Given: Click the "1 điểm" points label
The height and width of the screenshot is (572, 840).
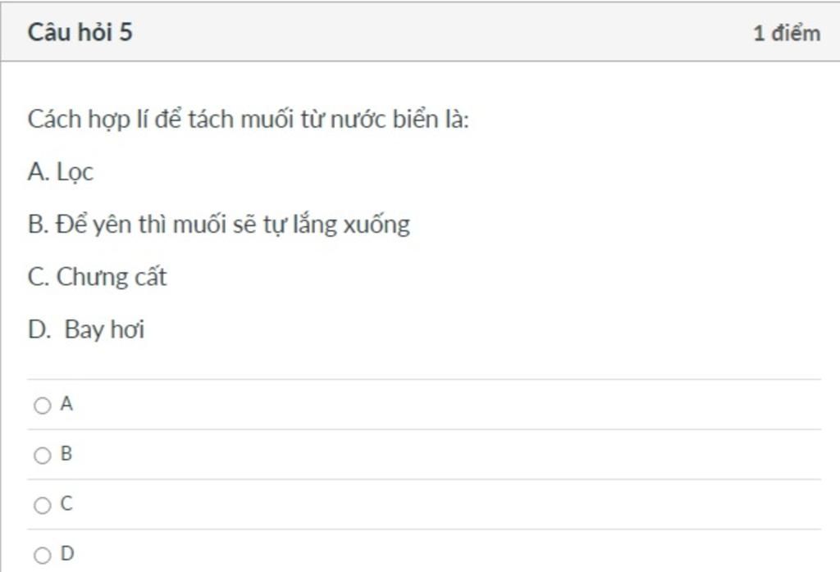Looking at the screenshot, I should coord(787,33).
